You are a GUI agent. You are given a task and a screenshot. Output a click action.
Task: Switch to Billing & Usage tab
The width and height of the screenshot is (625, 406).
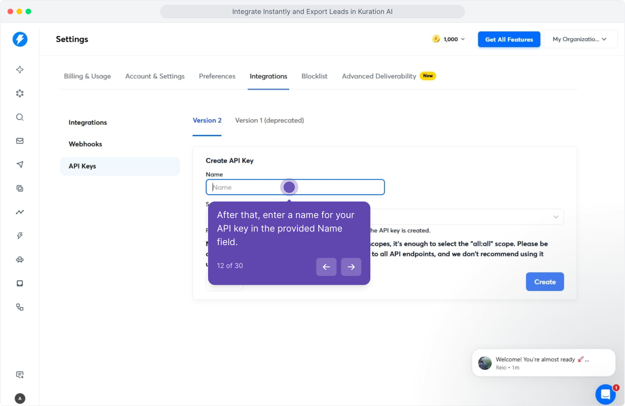[x=88, y=76]
